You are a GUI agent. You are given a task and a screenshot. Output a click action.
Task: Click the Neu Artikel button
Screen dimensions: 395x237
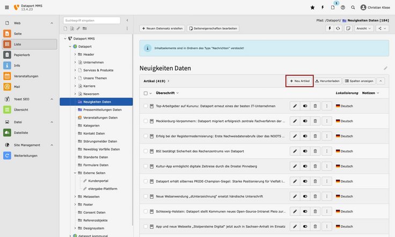coord(299,81)
